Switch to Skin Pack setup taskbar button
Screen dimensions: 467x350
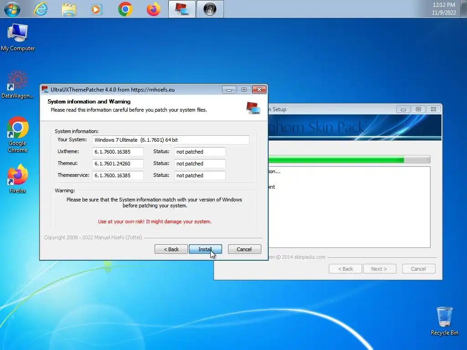[210, 9]
